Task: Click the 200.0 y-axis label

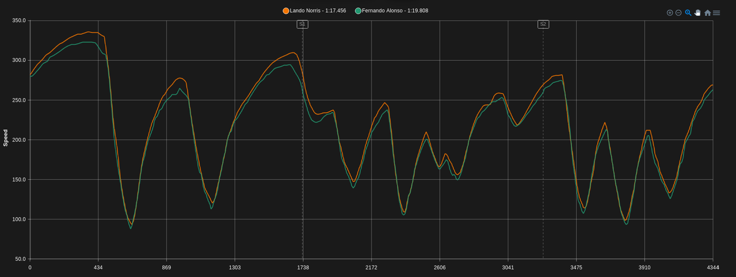Action: pyautogui.click(x=19, y=140)
